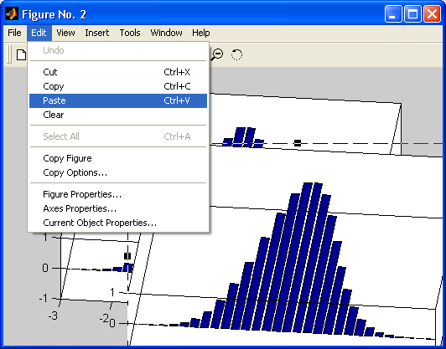Open Copy Options... dialog

click(x=118, y=172)
